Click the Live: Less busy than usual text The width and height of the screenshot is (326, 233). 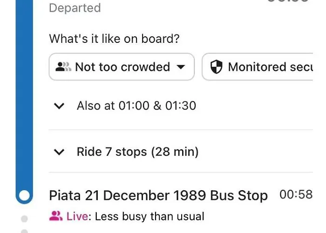[135, 216]
